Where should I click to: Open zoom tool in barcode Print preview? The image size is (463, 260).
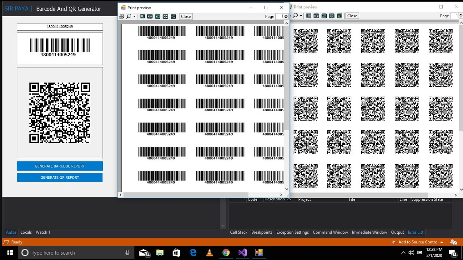128,16
